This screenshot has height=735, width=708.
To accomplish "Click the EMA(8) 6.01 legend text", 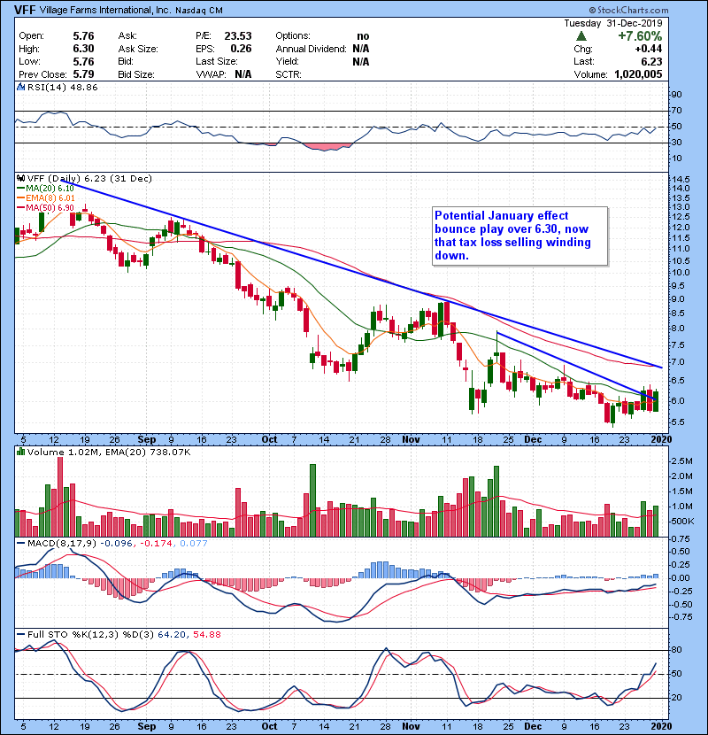I will tap(50, 197).
